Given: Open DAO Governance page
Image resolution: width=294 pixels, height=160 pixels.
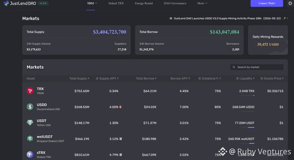Looking at the screenshot, I should [175, 3].
